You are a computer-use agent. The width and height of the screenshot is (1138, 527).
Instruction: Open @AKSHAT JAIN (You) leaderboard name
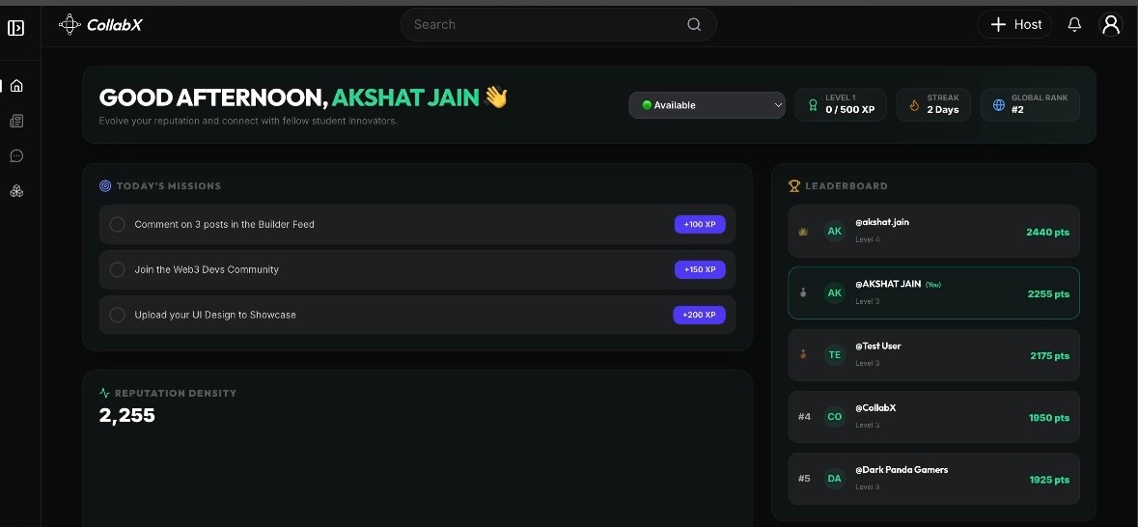pos(888,284)
